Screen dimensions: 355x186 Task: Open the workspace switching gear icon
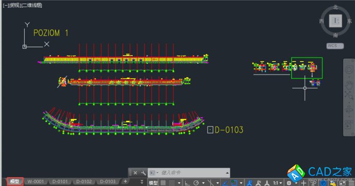(289, 183)
